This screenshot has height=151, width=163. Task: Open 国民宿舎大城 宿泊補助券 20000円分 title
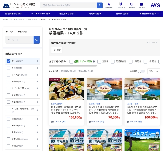[x=104, y=110]
